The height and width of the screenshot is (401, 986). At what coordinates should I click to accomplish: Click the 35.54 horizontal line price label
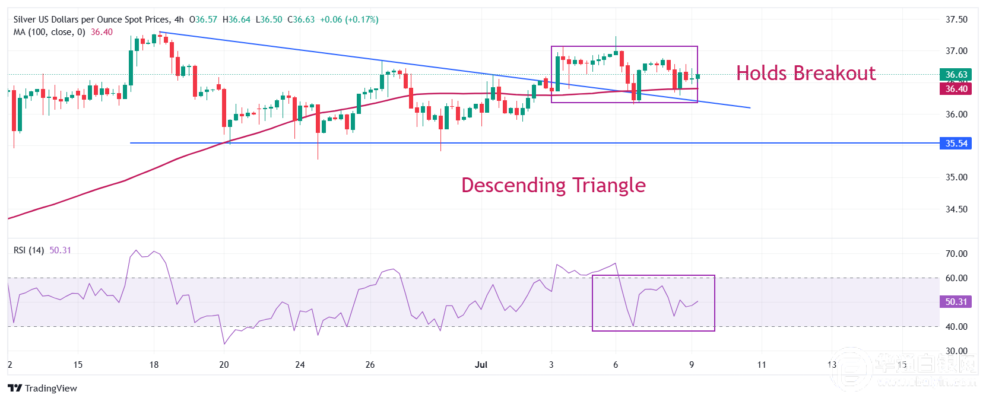pos(956,144)
